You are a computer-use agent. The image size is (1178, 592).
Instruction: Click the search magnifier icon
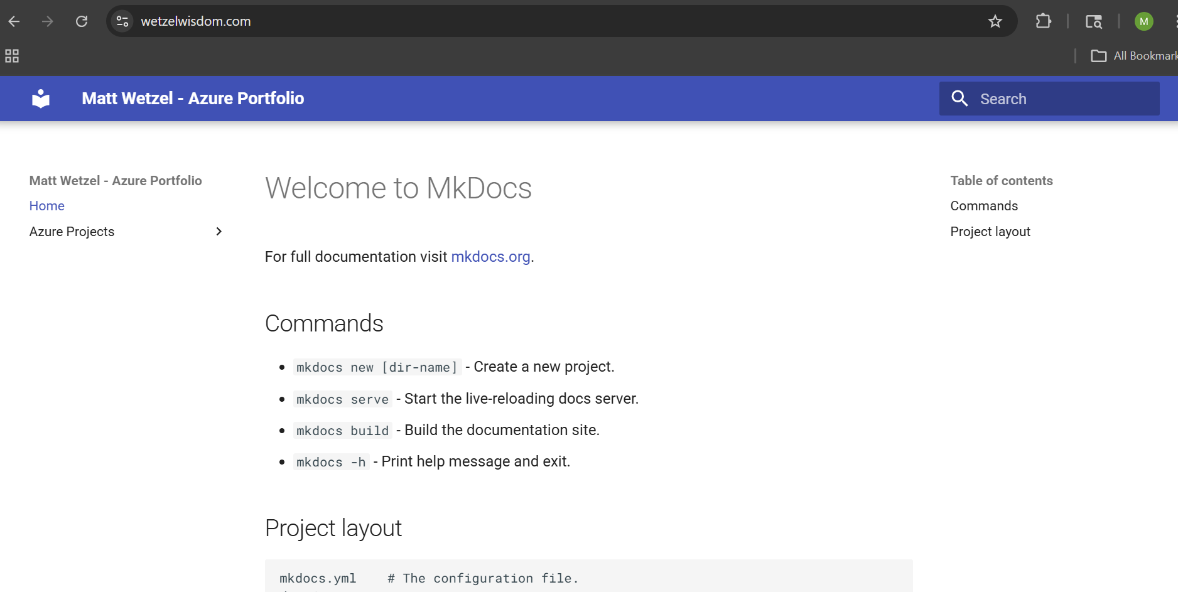click(x=959, y=99)
